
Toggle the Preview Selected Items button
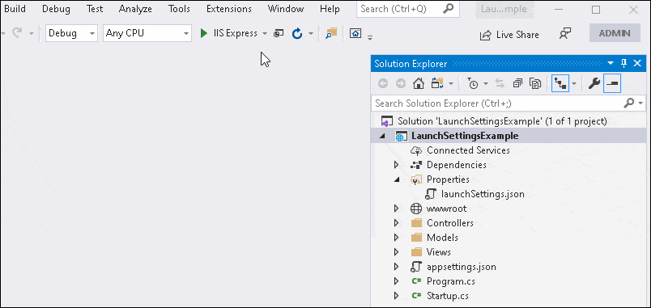(x=612, y=84)
